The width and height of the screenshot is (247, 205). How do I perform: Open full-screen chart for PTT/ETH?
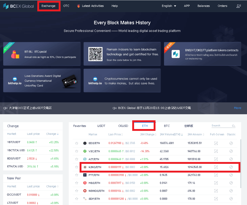point(216,175)
